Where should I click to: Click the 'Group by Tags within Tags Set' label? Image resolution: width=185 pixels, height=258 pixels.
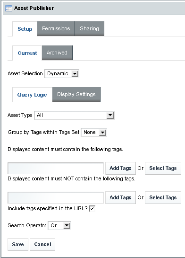coord(43,132)
